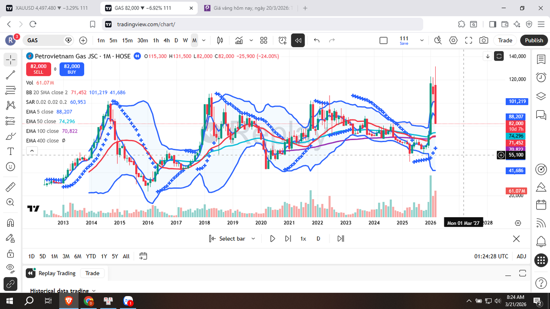Image resolution: width=550 pixels, height=309 pixels.
Task: Play the bar replay
Action: [x=272, y=239]
